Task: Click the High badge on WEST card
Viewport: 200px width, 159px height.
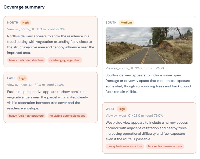Action: coord(122,109)
